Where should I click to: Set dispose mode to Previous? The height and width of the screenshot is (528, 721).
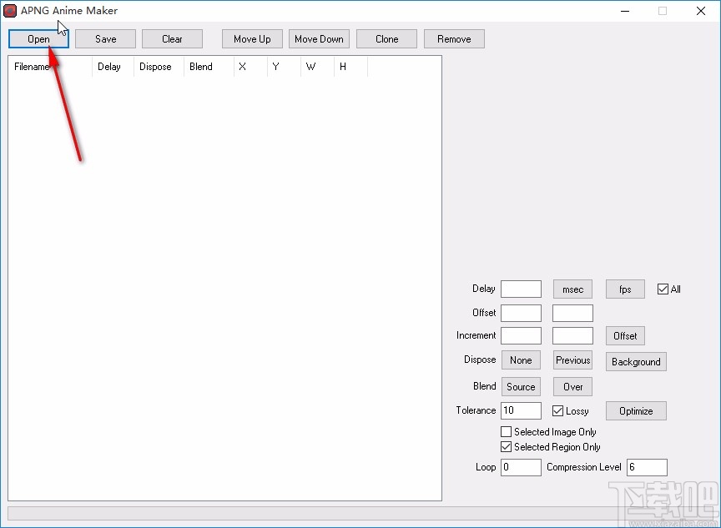click(x=572, y=360)
